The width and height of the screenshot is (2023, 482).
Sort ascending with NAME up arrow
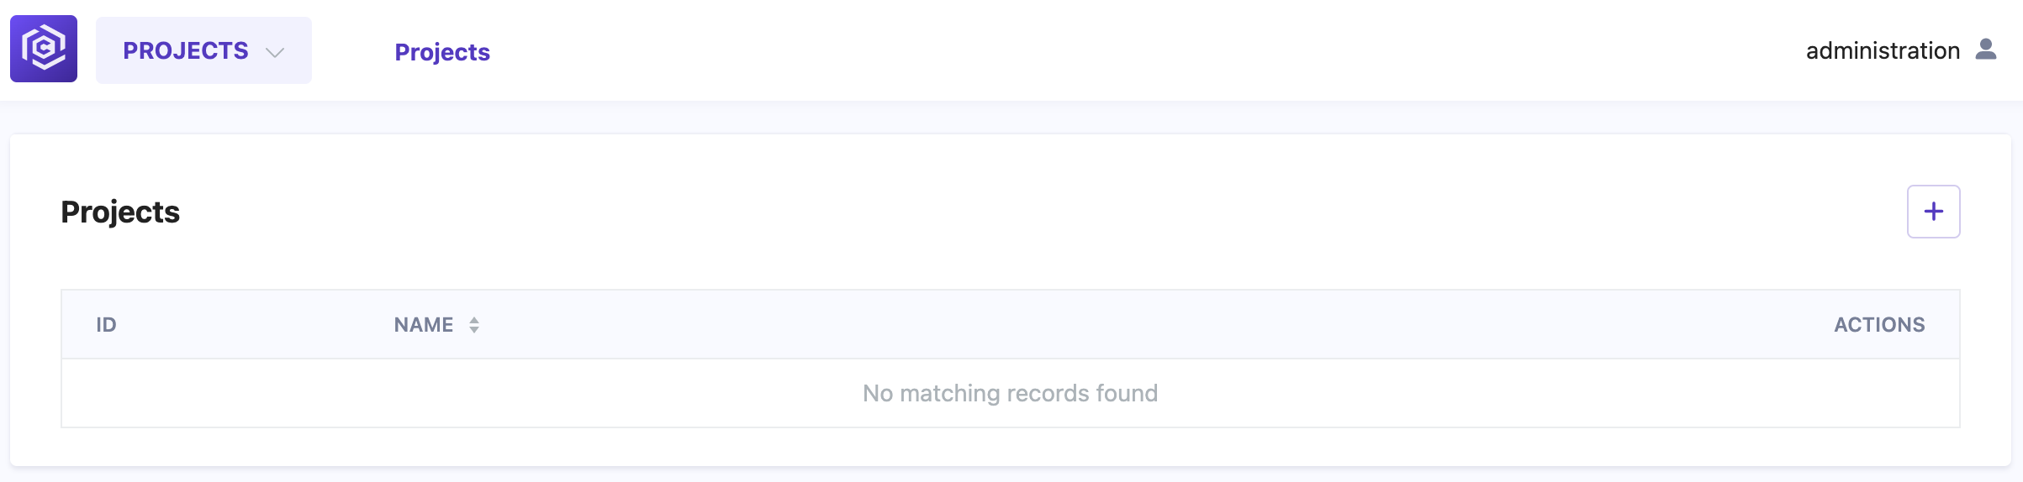474,320
